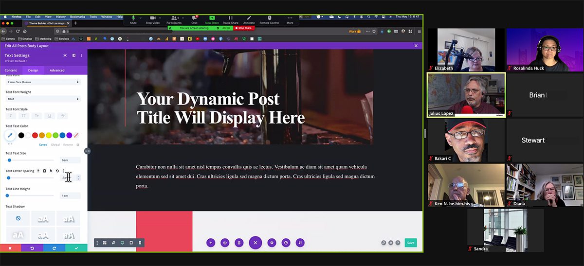Show Recent colors palette

(x=68, y=144)
